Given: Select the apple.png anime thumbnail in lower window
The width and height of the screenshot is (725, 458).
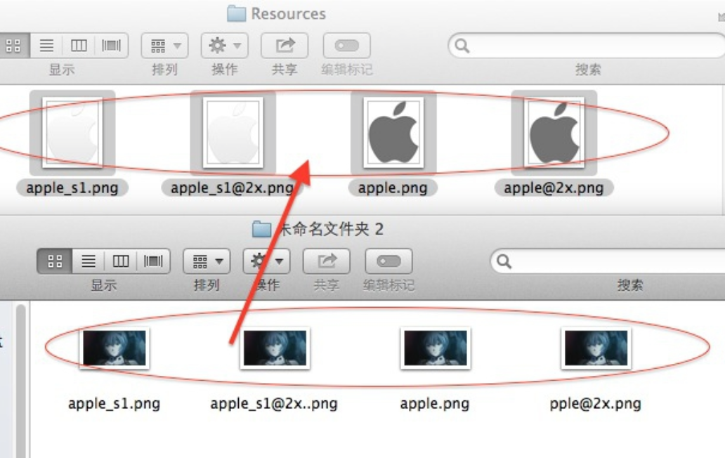Looking at the screenshot, I should [x=436, y=348].
